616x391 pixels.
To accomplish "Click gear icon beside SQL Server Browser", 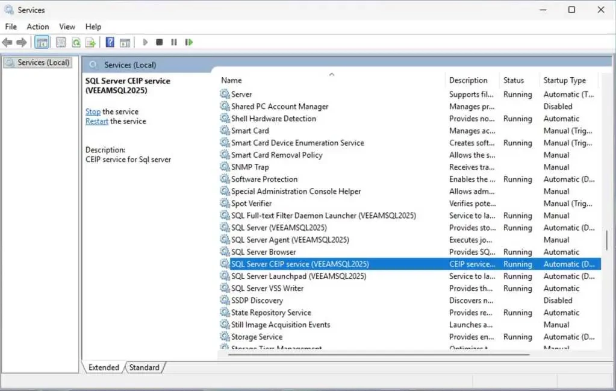I will (x=225, y=251).
